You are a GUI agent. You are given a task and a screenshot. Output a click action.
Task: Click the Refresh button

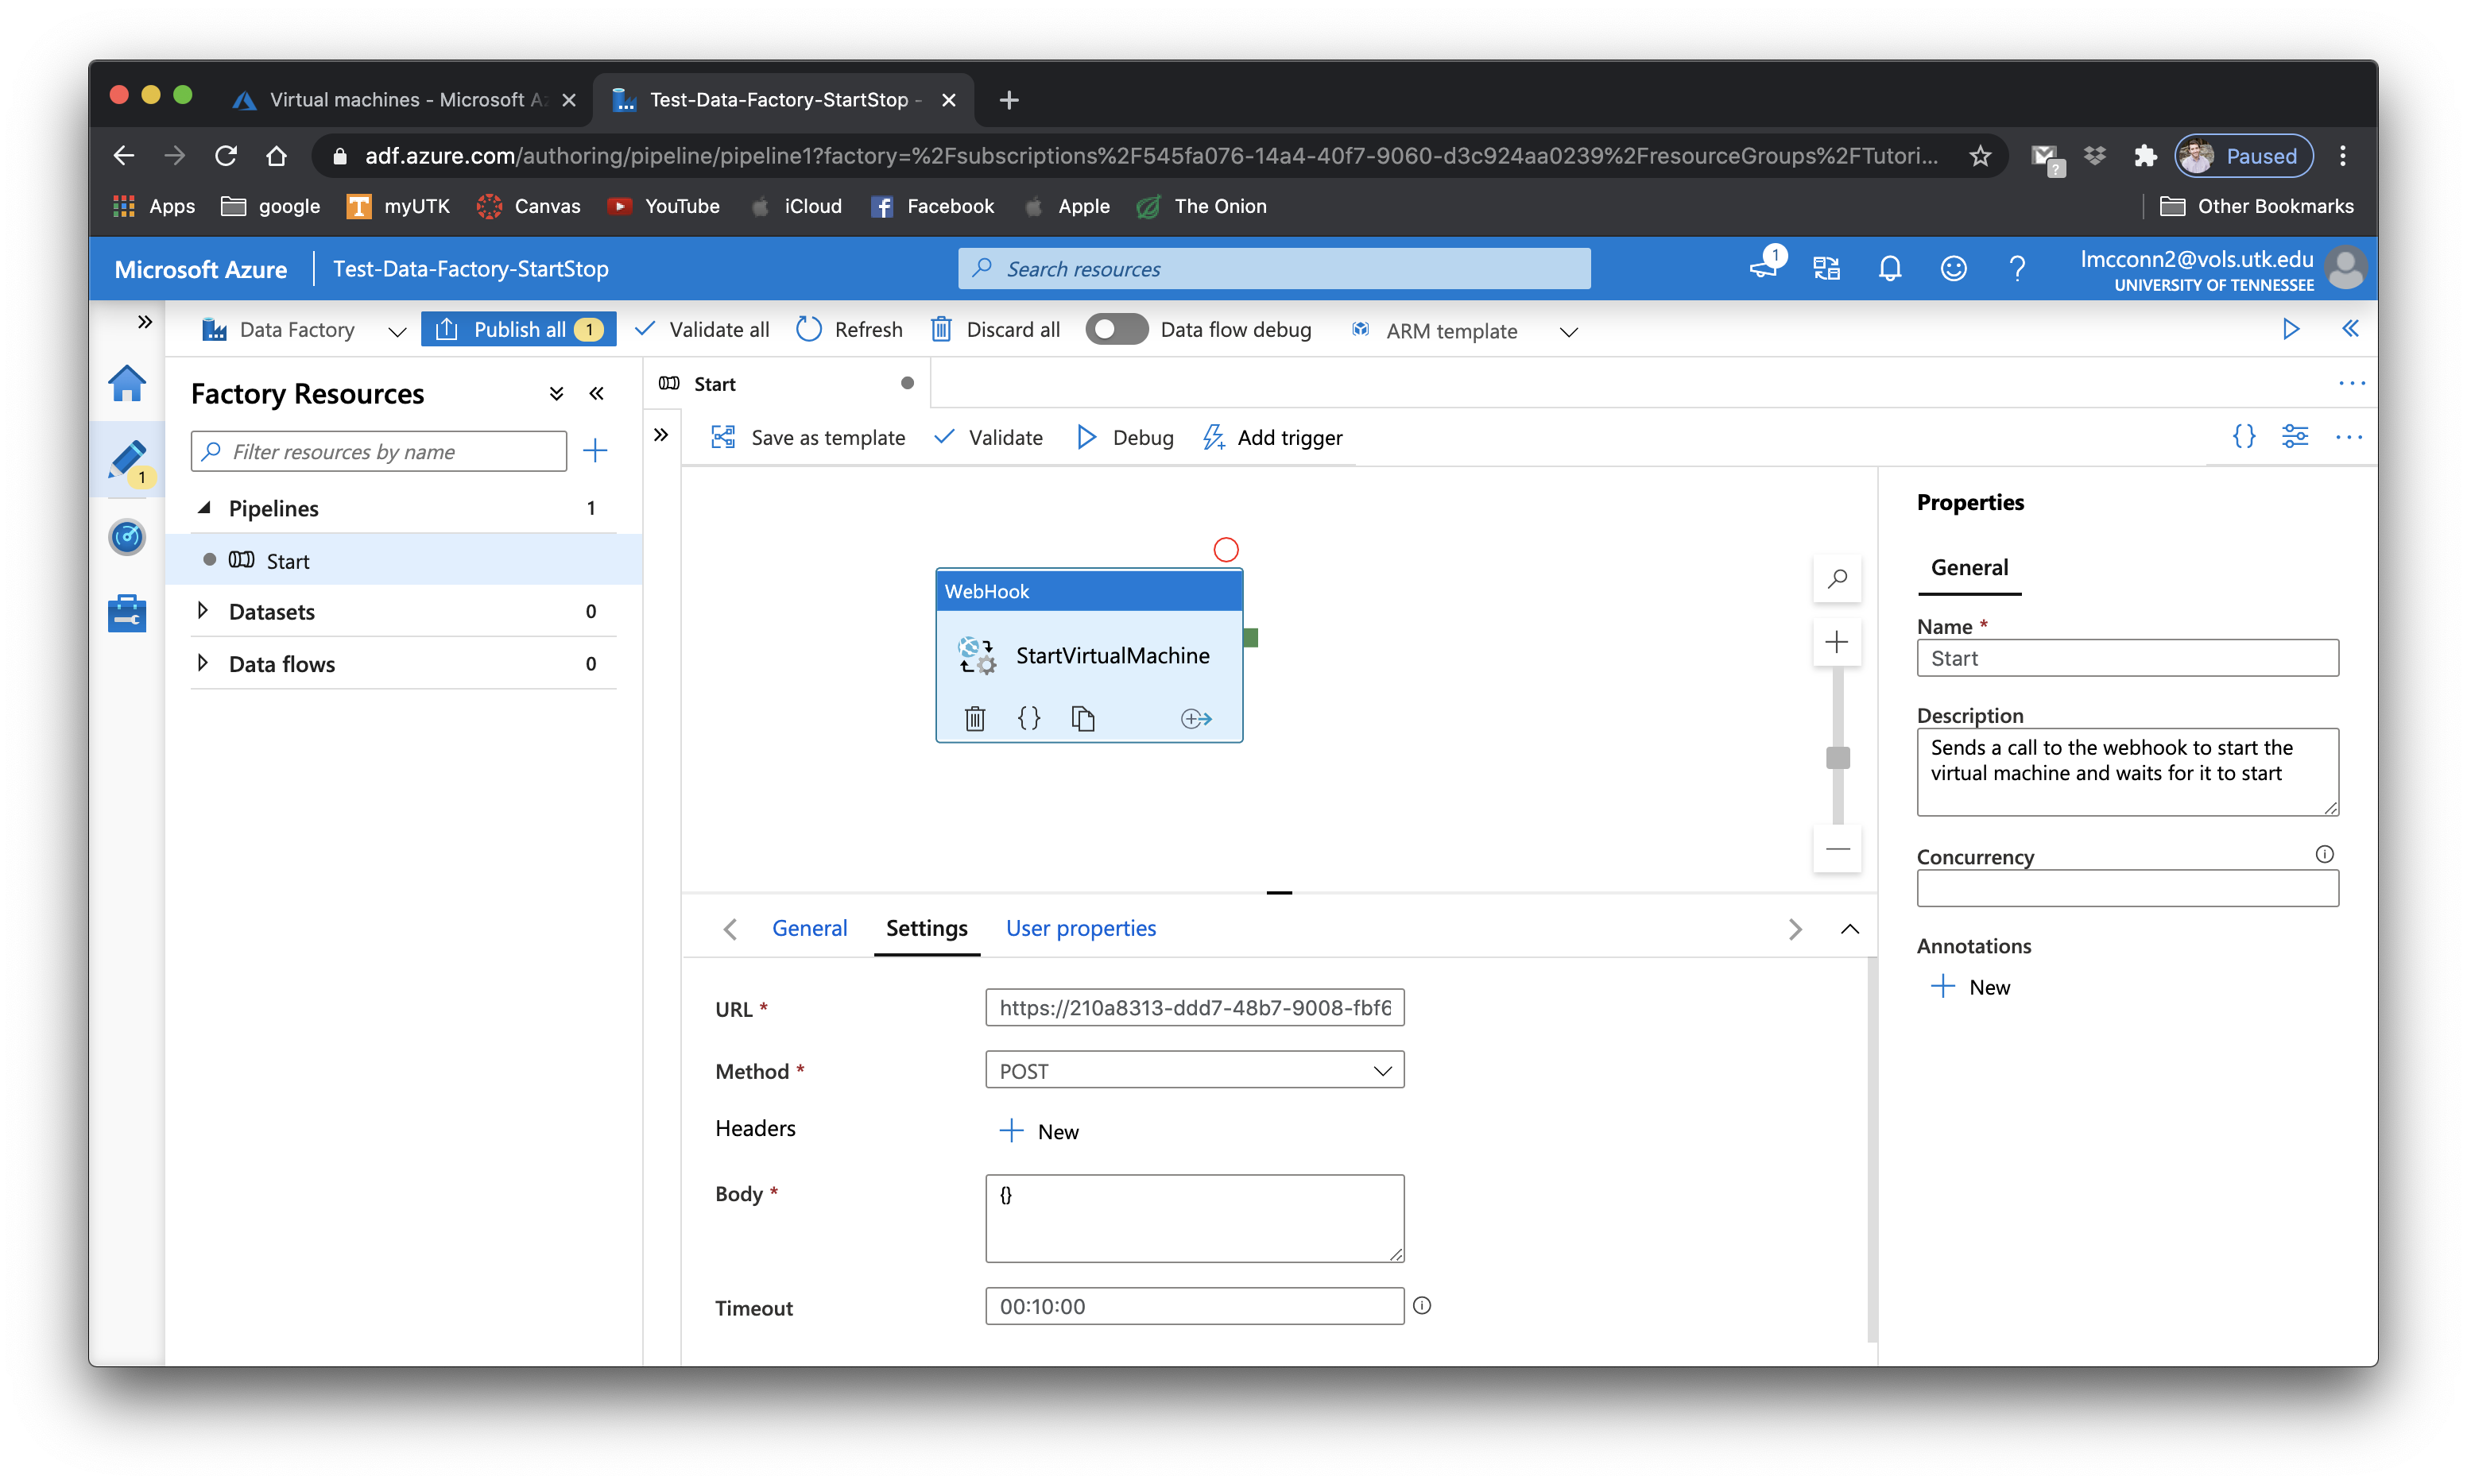tap(850, 329)
